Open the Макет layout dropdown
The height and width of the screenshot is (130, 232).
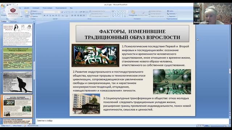tap(34, 11)
